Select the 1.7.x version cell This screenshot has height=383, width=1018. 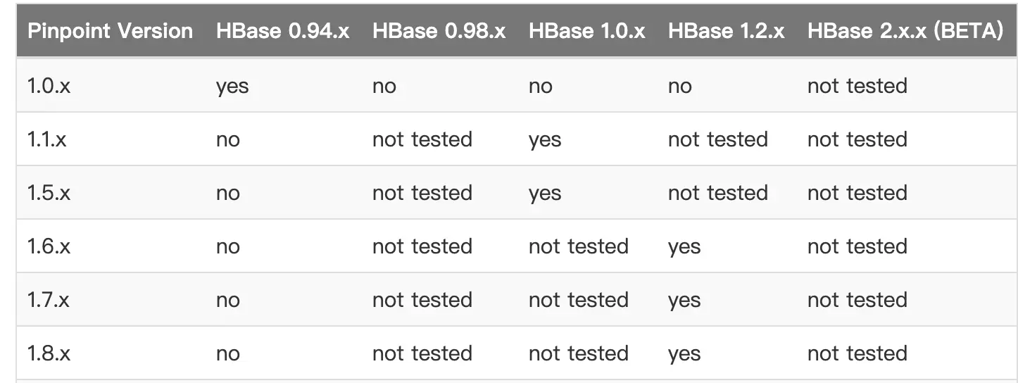tap(48, 300)
